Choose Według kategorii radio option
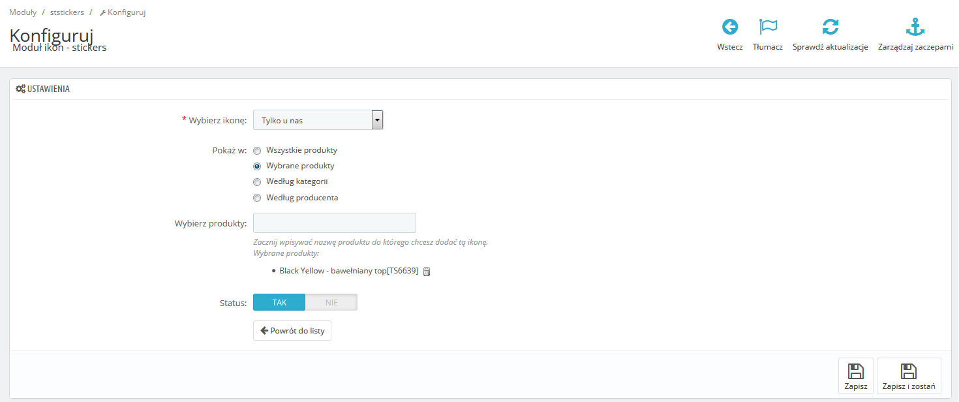The image size is (959, 402). coord(257,182)
